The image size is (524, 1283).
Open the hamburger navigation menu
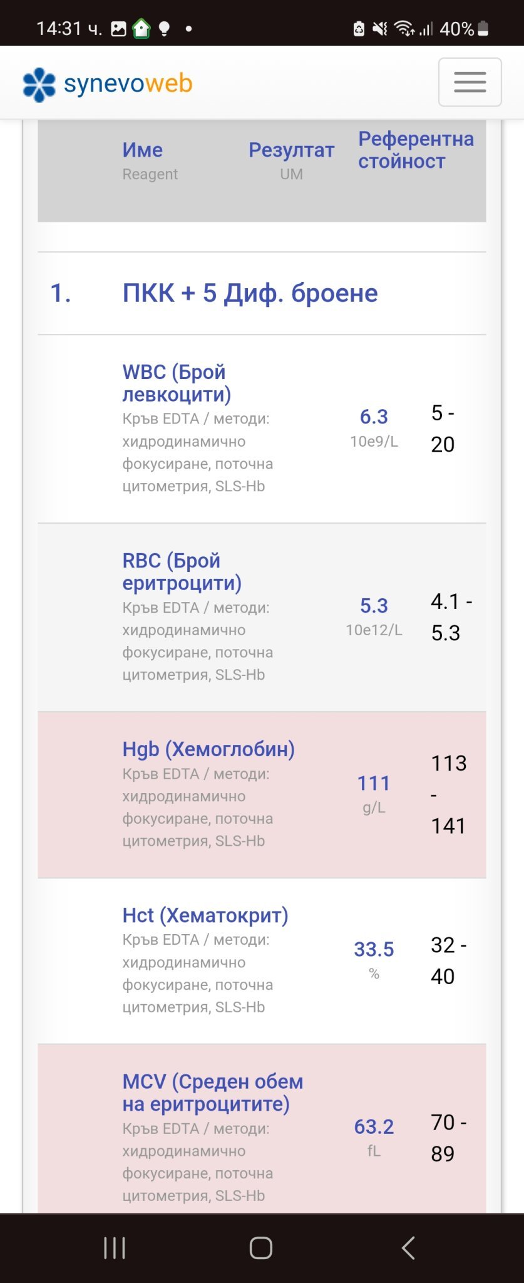pos(470,82)
